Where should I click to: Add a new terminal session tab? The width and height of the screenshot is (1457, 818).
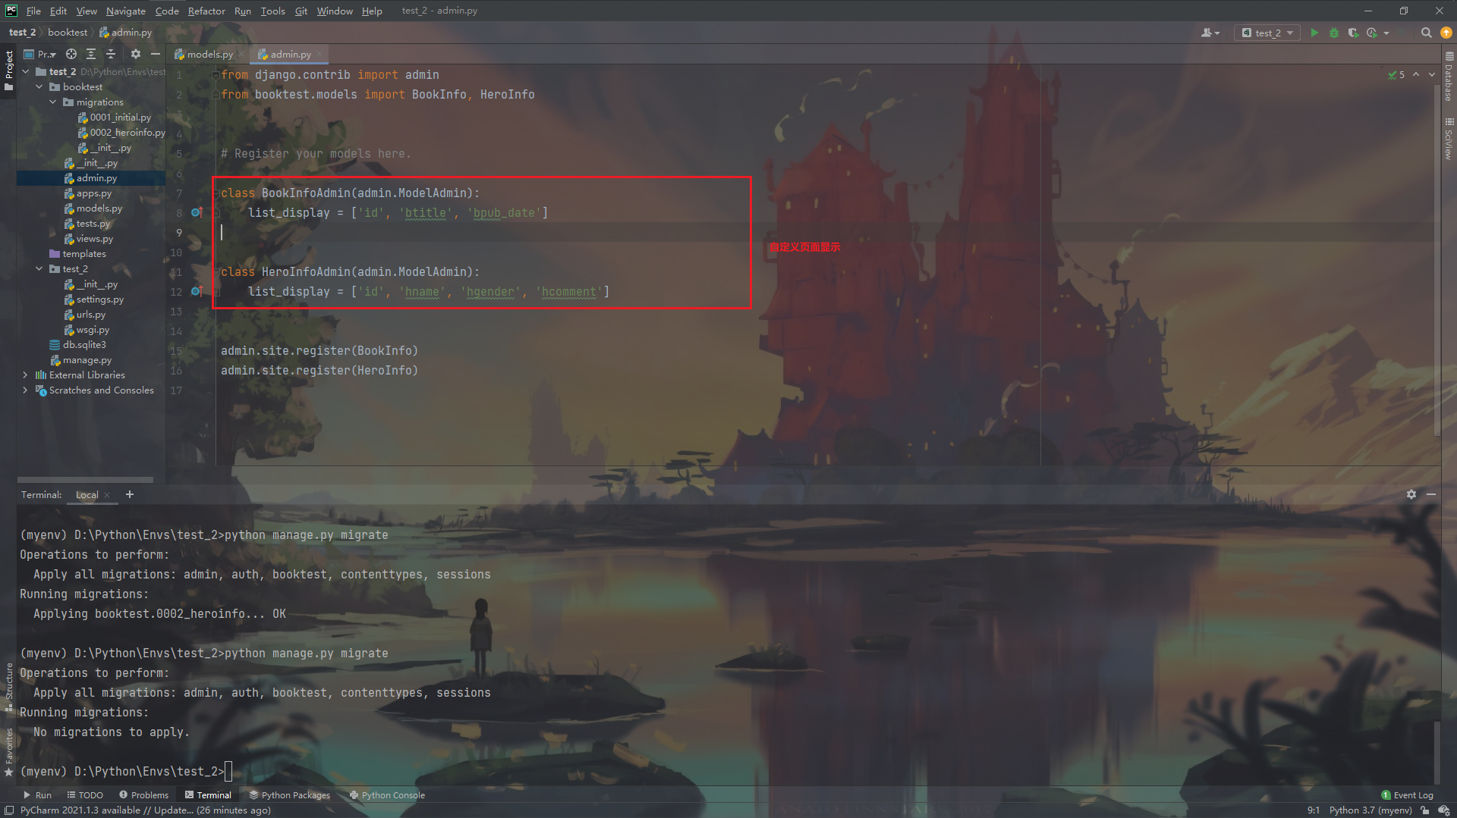(x=130, y=494)
